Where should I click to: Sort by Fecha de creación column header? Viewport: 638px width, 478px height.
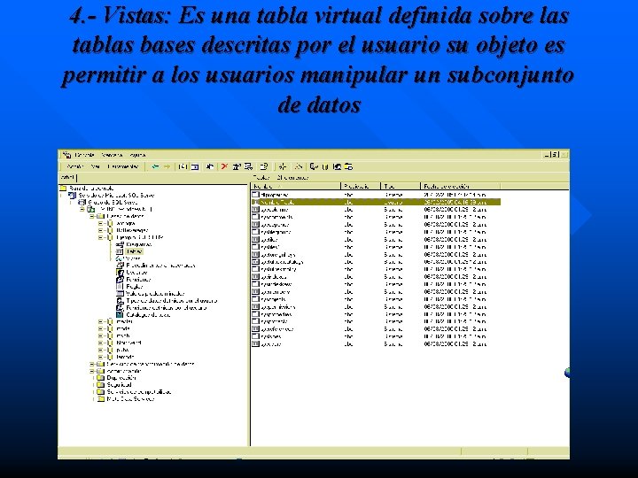point(460,186)
